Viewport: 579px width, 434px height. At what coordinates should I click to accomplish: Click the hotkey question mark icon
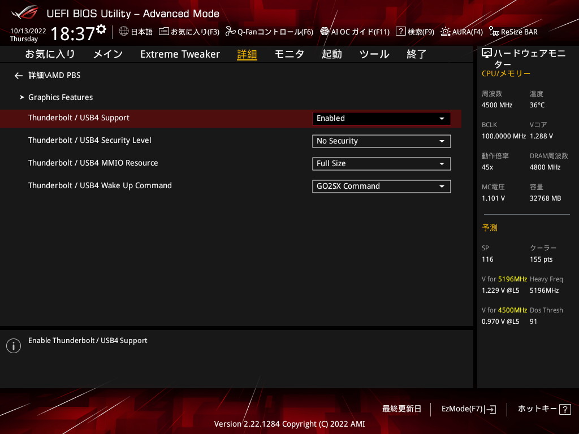point(565,409)
